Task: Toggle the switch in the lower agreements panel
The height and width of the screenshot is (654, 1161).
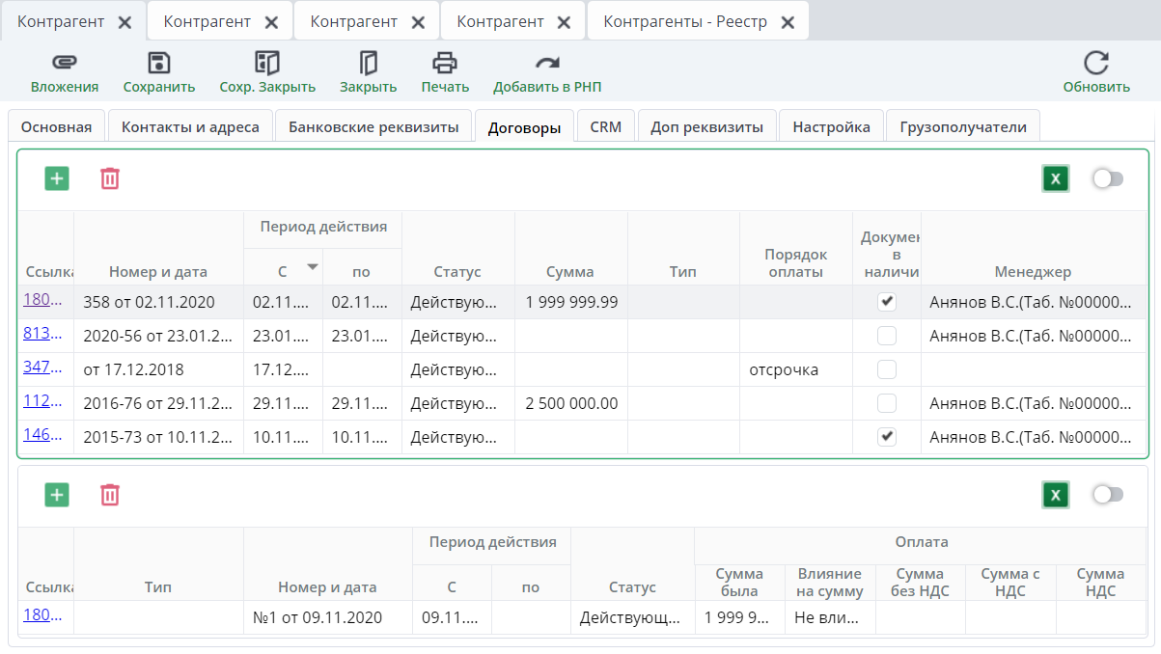Action: point(1108,495)
